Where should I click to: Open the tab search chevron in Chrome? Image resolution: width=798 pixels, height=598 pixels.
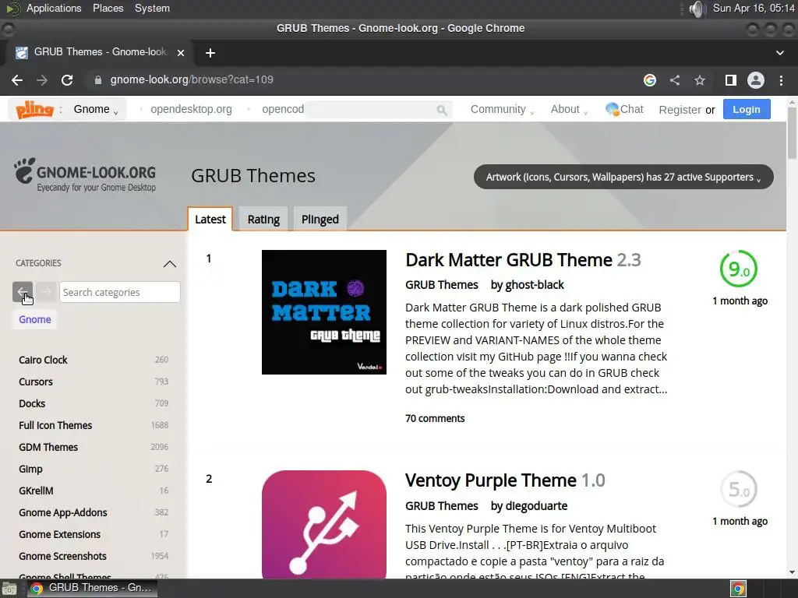779,53
